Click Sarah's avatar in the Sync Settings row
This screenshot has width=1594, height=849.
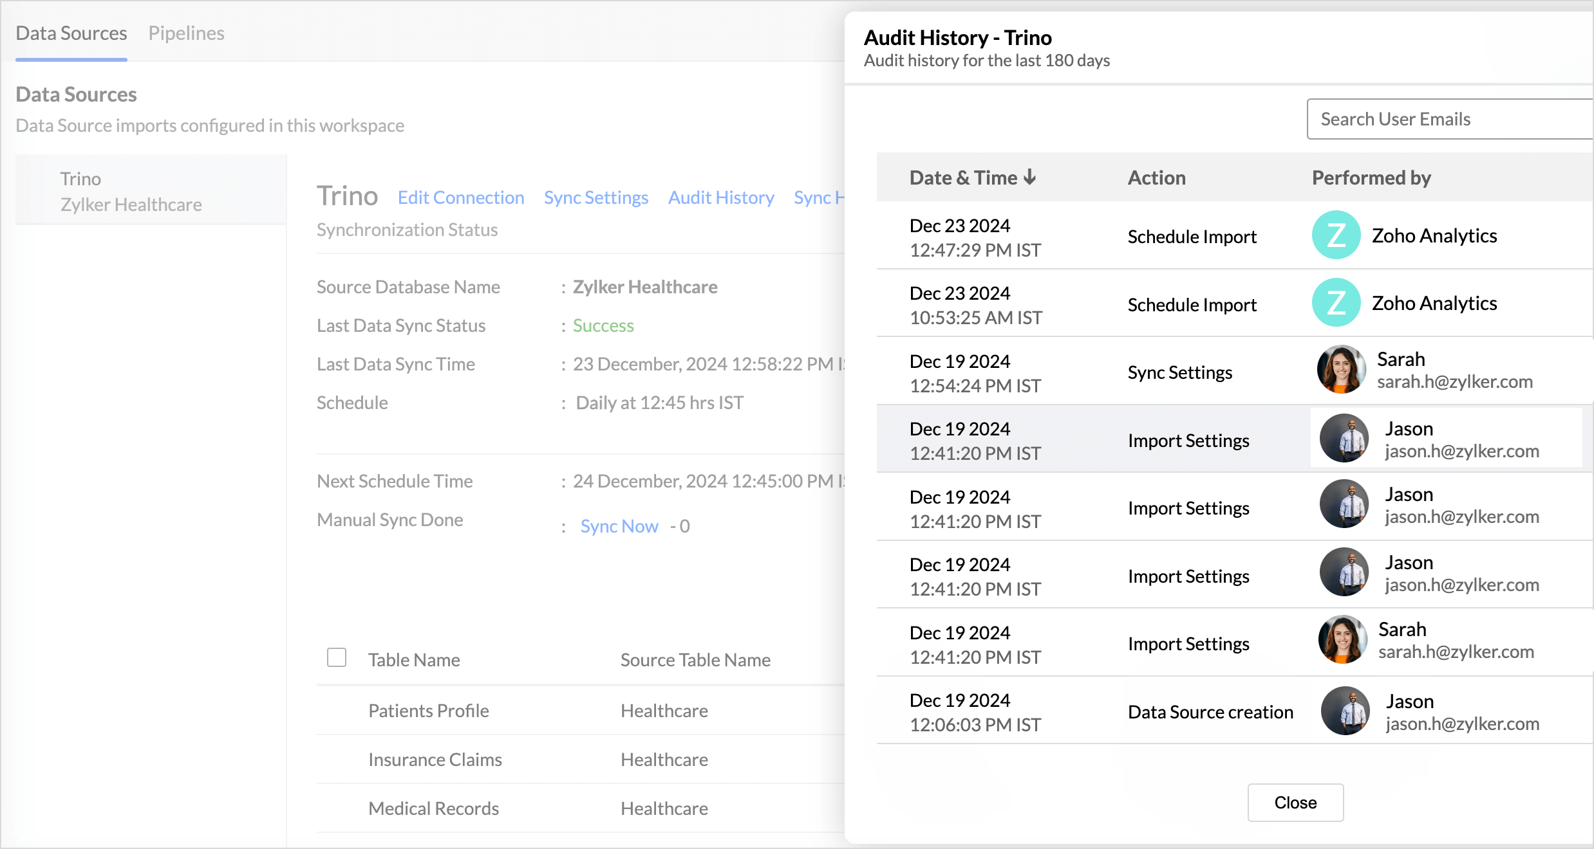point(1342,369)
